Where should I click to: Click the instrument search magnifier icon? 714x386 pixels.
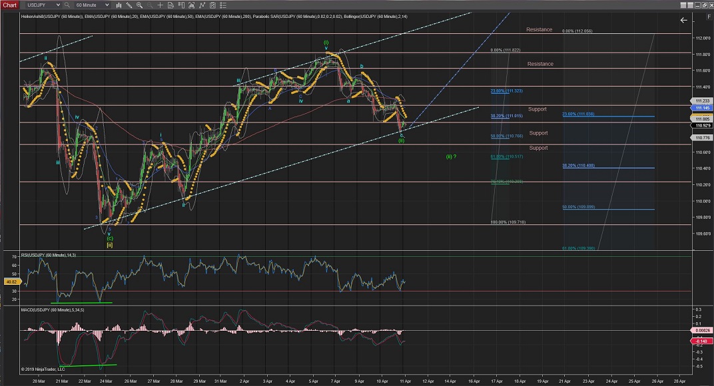(x=68, y=5)
